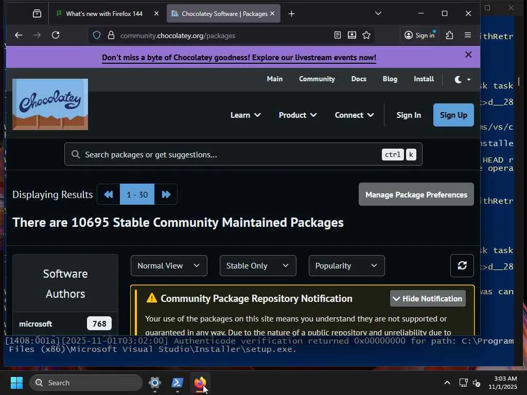This screenshot has width=527, height=395.
Task: Open the Popularity sort dropdown
Action: [346, 266]
